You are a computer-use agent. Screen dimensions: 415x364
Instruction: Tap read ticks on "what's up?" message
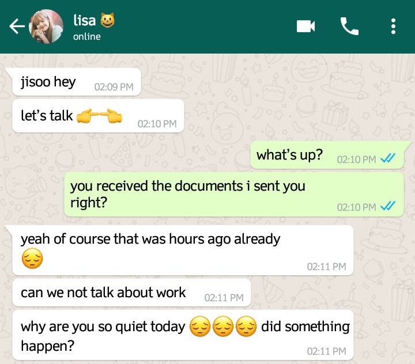[388, 158]
